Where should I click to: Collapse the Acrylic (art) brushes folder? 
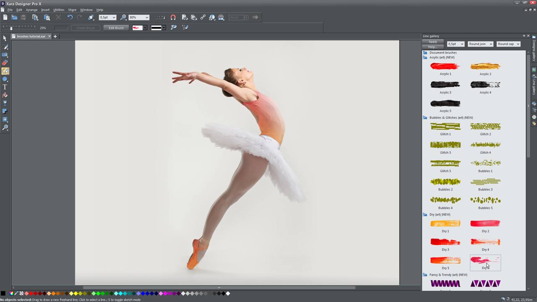tap(425, 57)
